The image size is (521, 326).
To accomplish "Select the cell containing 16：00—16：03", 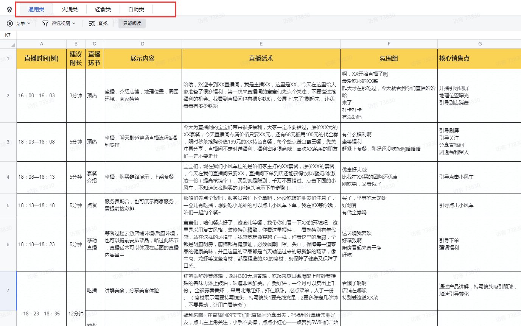I will tap(41, 95).
